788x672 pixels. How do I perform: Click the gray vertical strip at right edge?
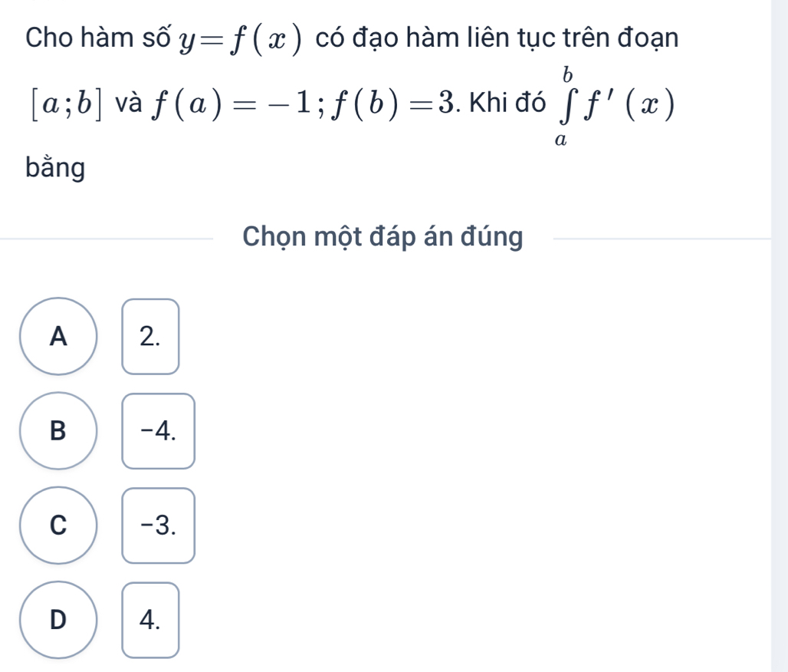click(x=779, y=336)
